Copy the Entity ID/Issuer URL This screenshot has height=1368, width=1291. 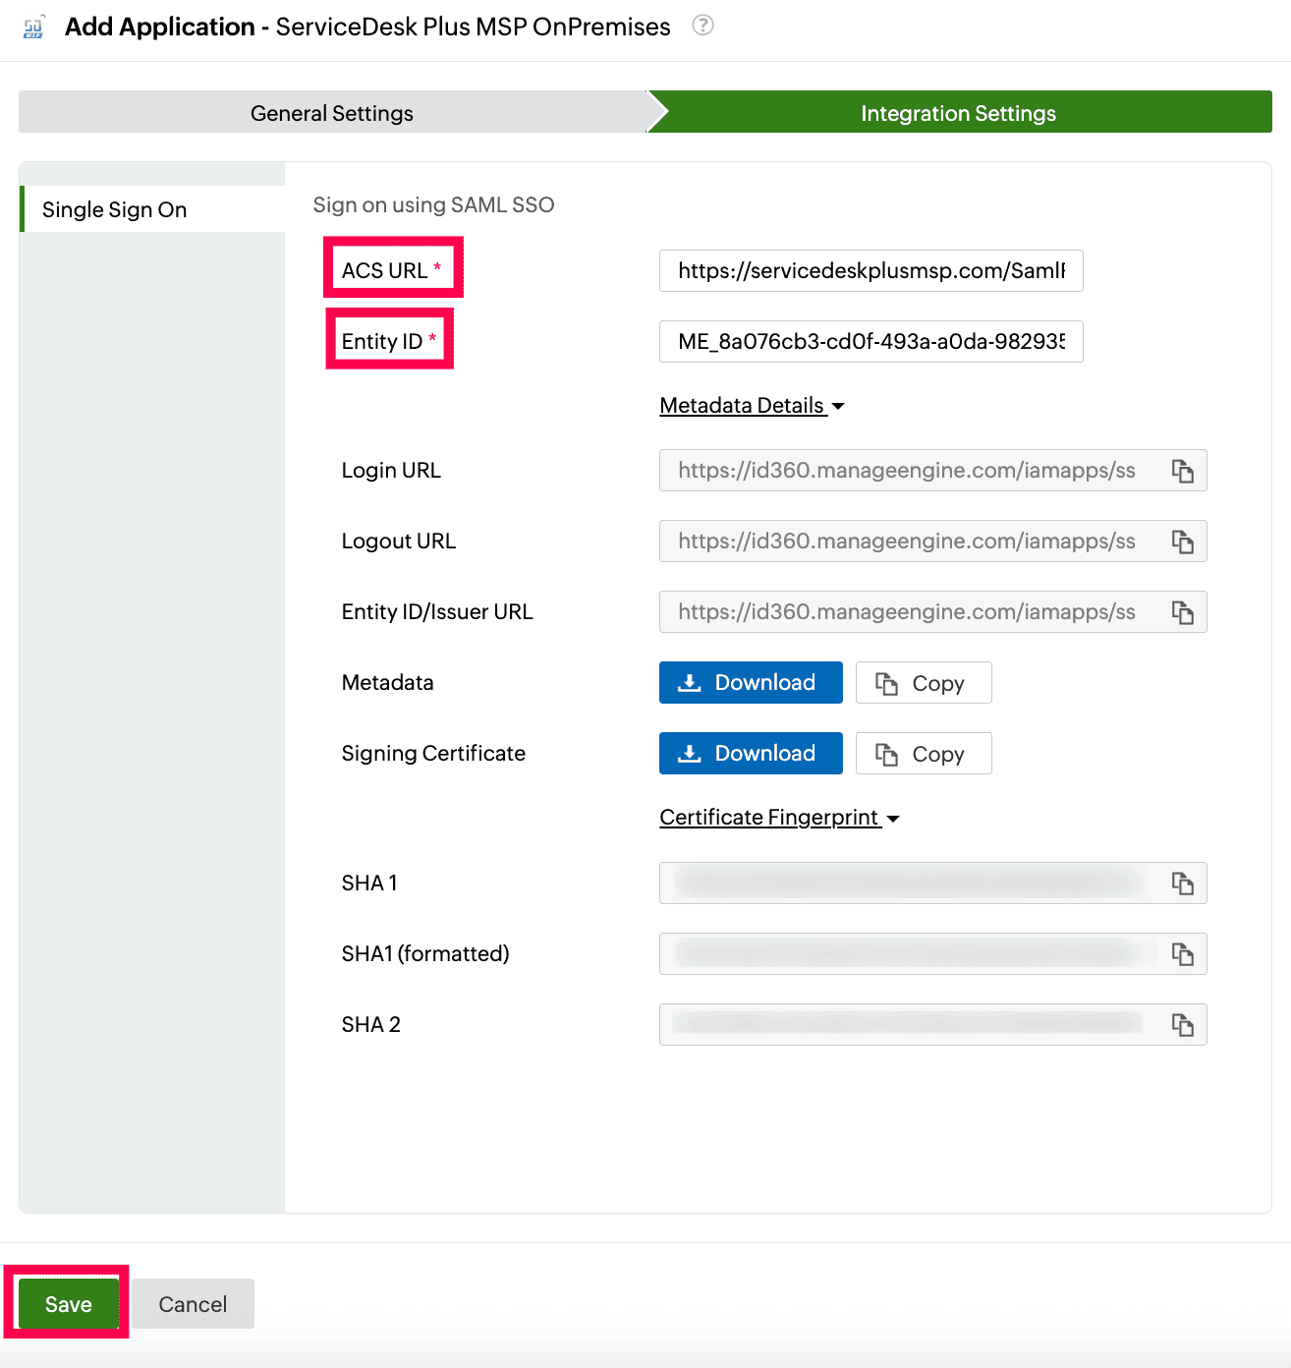pos(1182,611)
